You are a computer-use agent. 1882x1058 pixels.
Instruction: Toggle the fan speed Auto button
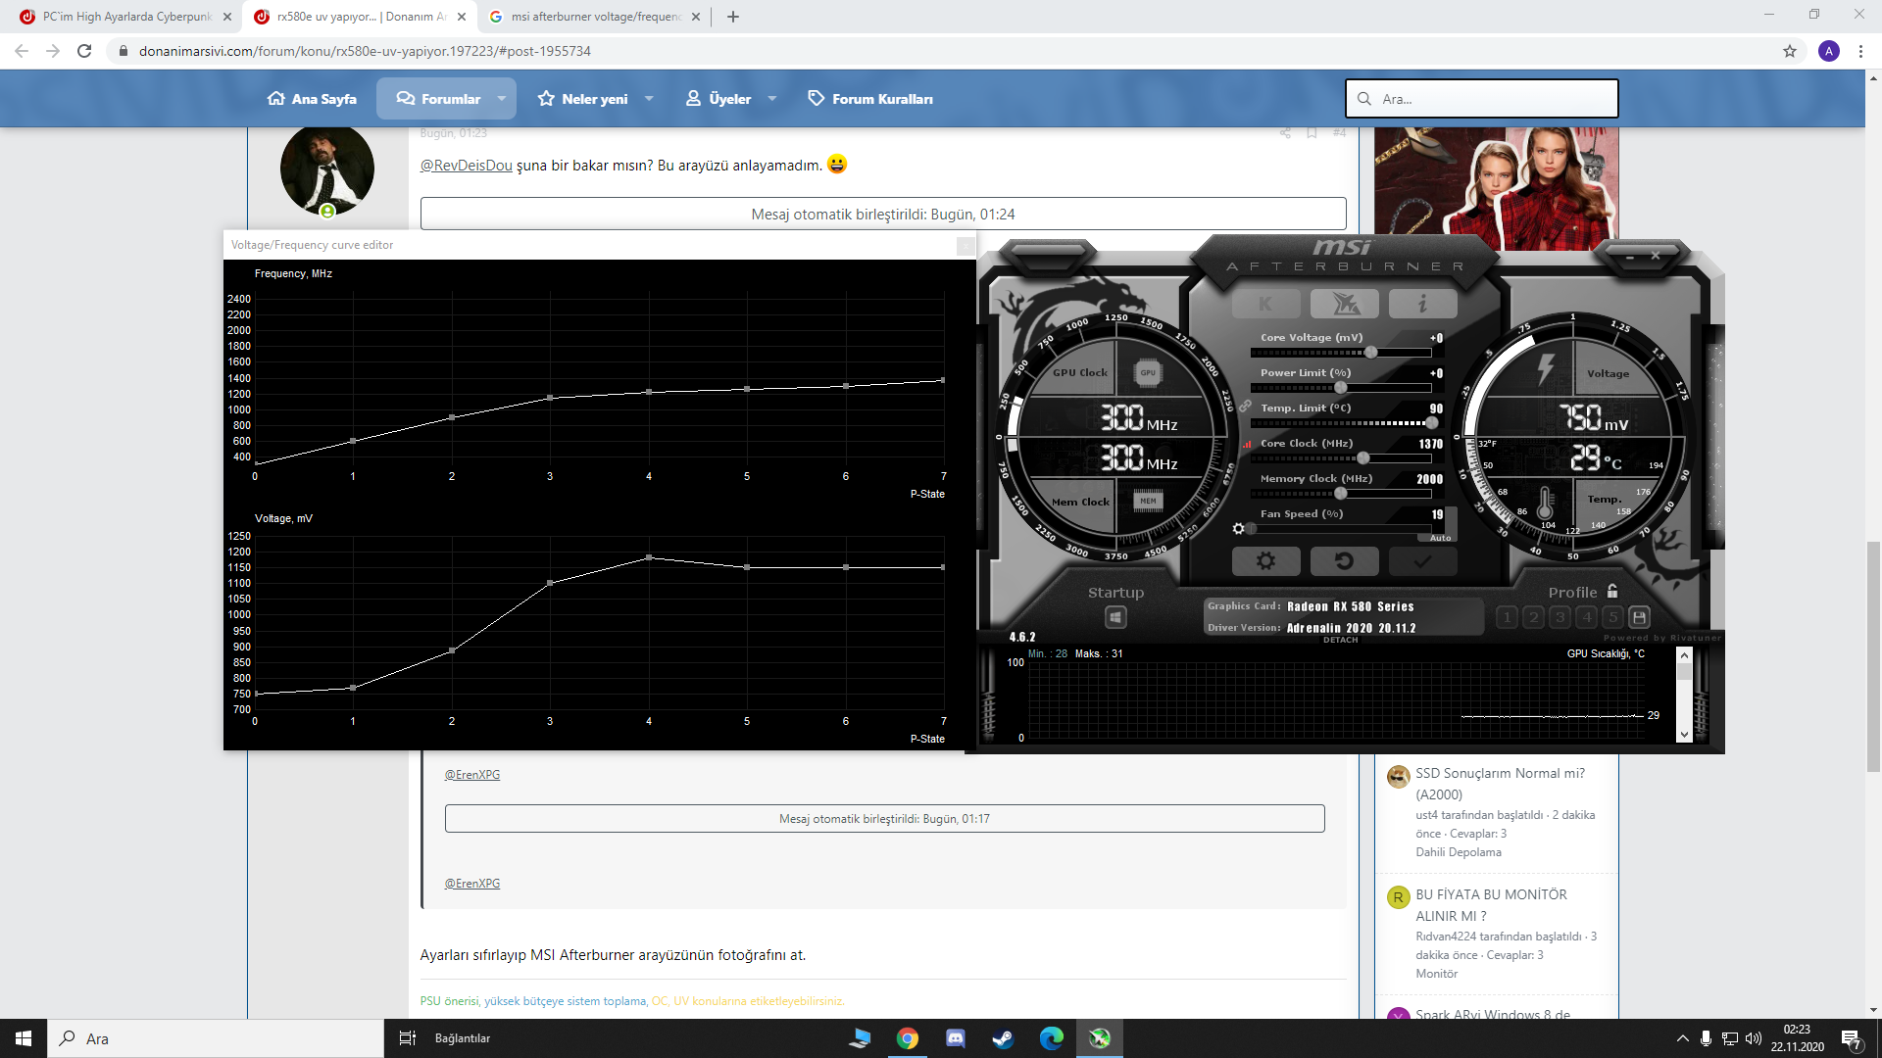1440,538
